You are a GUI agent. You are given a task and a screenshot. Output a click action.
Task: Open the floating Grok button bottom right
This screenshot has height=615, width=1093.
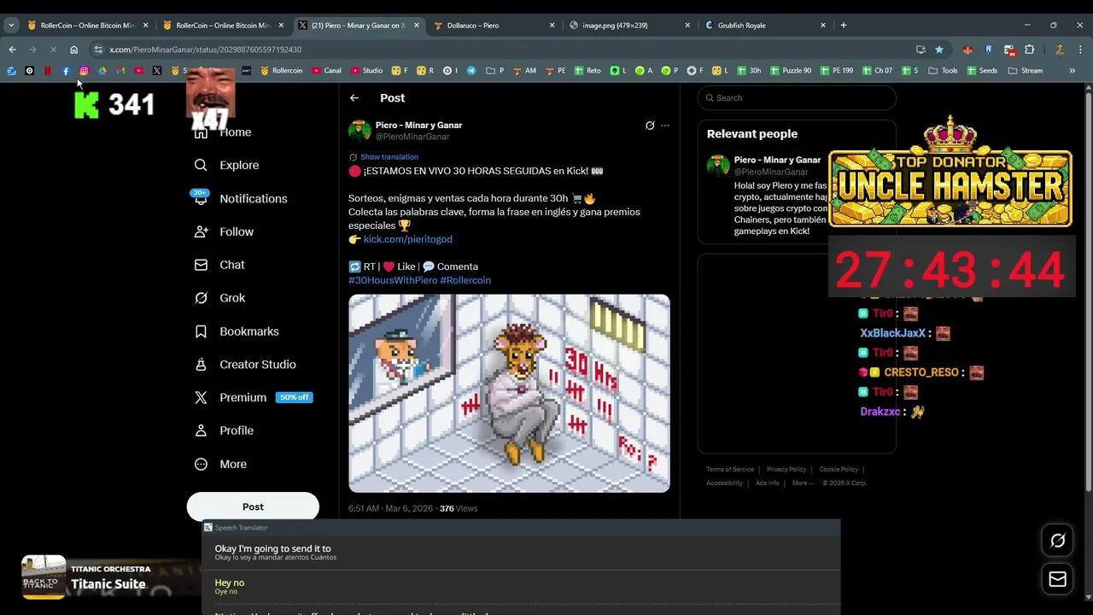[x=1057, y=541]
